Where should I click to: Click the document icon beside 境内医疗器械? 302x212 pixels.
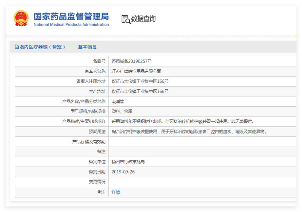(x=17, y=47)
